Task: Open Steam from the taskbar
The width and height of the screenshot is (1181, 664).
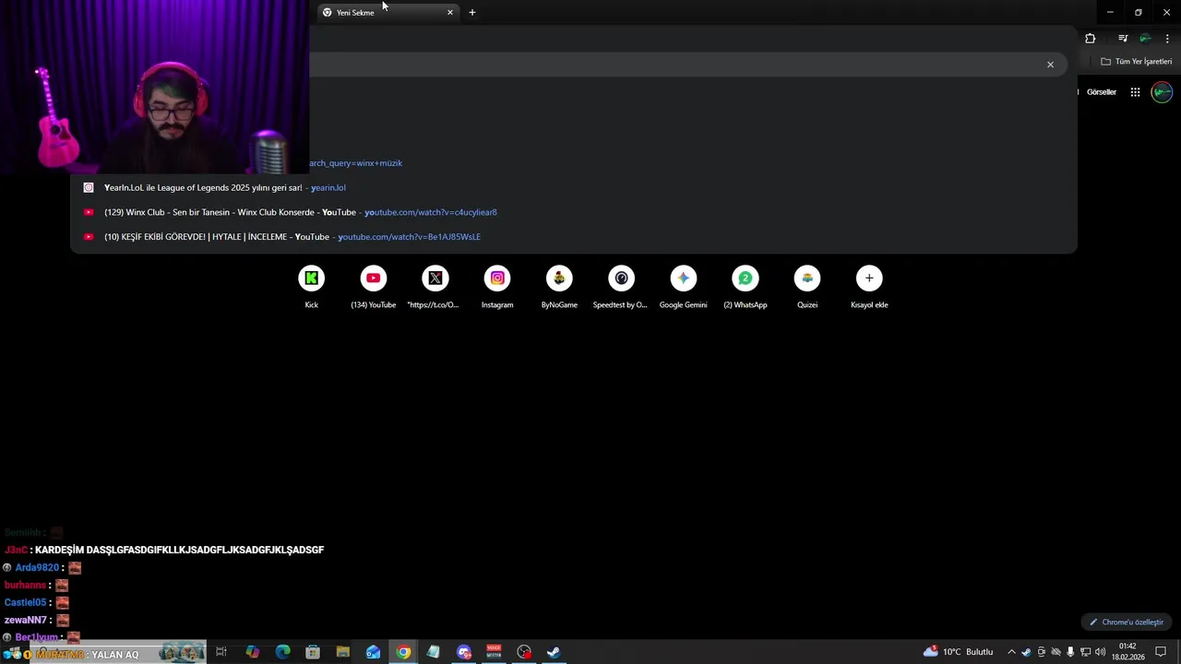Action: click(554, 652)
